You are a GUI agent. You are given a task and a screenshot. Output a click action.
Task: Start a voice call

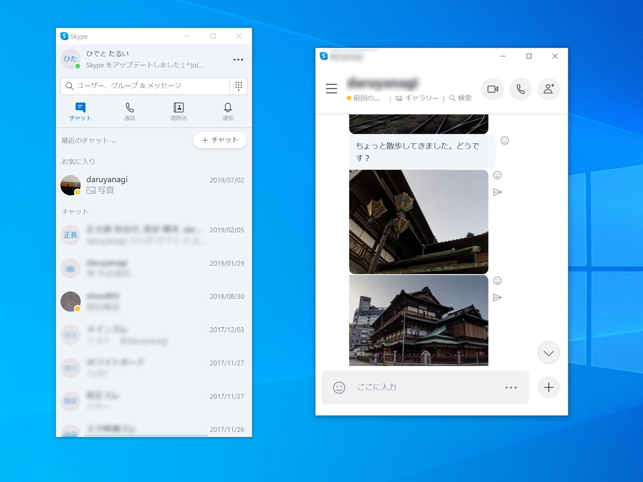coord(521,89)
